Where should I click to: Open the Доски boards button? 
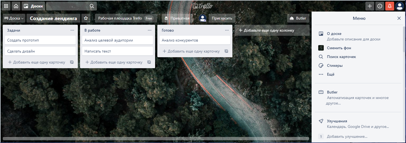pyautogui.click(x=33, y=6)
